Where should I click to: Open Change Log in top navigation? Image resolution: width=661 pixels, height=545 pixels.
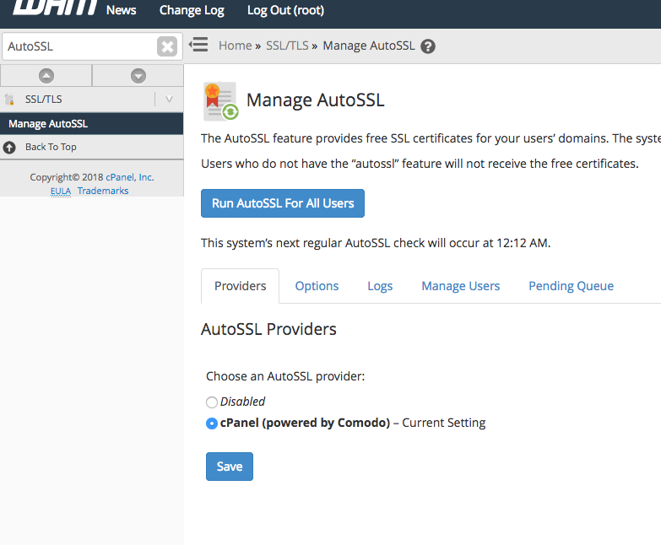[192, 10]
